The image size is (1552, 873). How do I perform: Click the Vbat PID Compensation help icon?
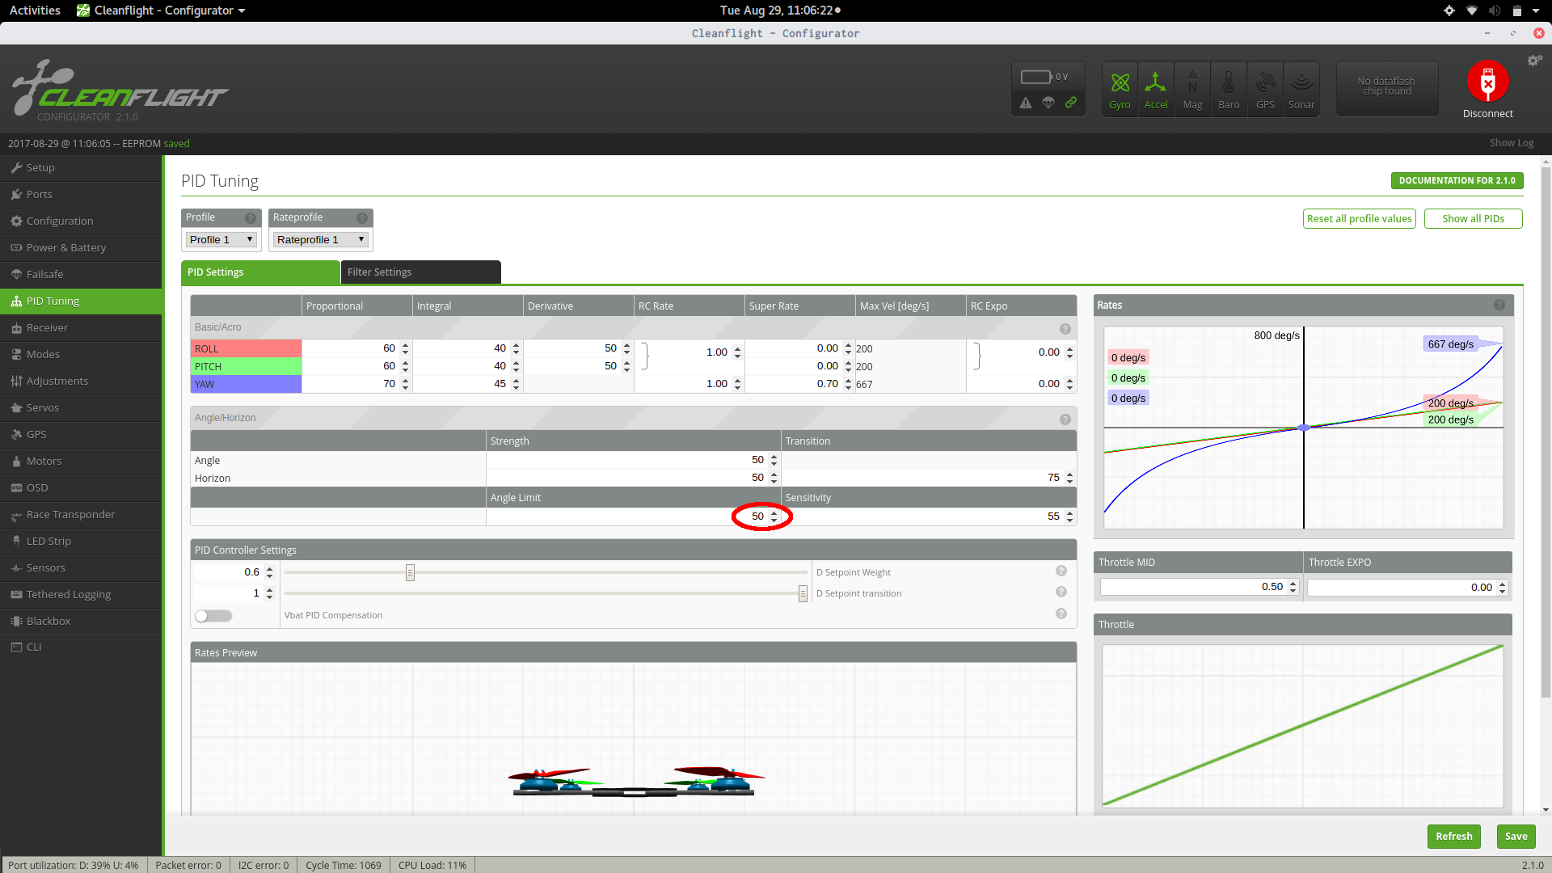[1061, 614]
